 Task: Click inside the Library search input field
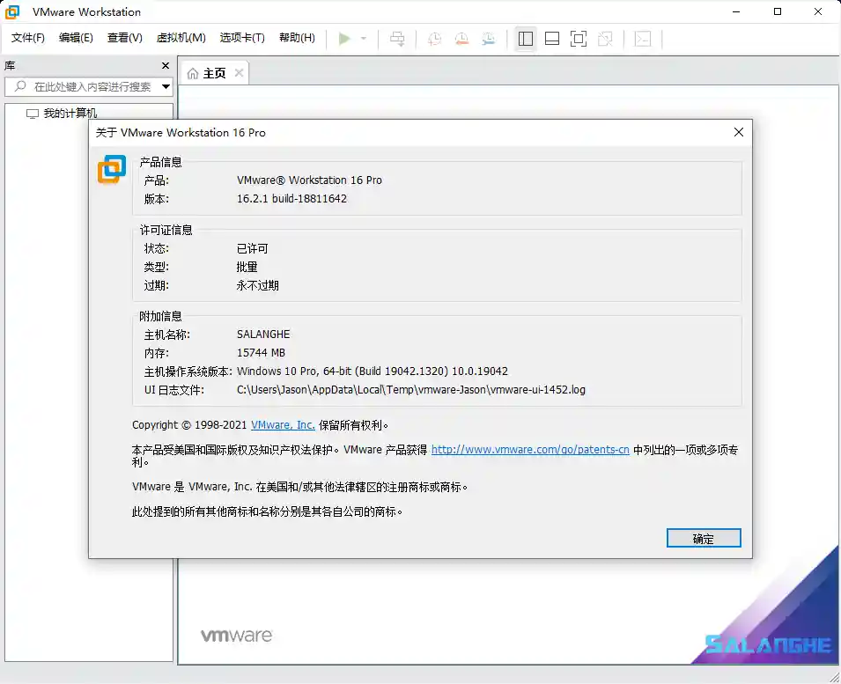click(88, 88)
